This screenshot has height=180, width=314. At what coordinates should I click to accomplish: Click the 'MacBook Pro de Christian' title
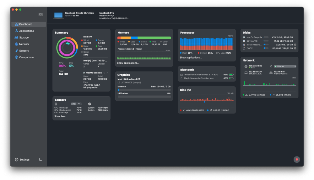tap(79, 13)
